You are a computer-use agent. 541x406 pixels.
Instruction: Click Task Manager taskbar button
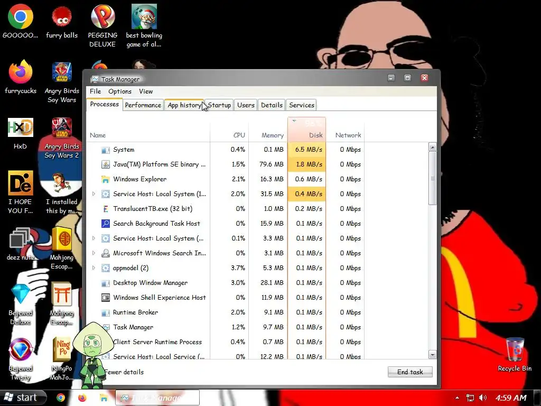[157, 398]
